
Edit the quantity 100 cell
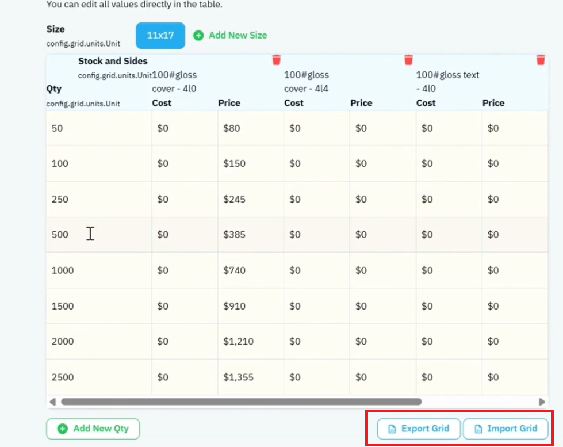(x=99, y=163)
